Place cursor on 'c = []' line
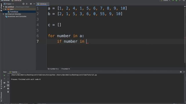 [x=55, y=25]
